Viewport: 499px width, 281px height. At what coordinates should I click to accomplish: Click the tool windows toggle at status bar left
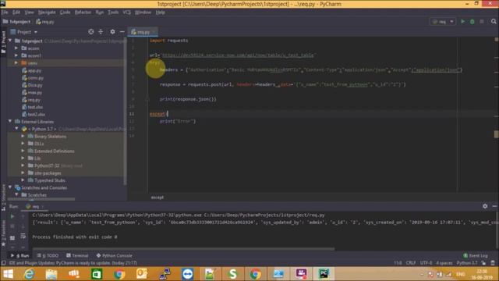[3, 263]
